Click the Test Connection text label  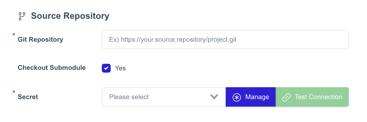click(318, 97)
